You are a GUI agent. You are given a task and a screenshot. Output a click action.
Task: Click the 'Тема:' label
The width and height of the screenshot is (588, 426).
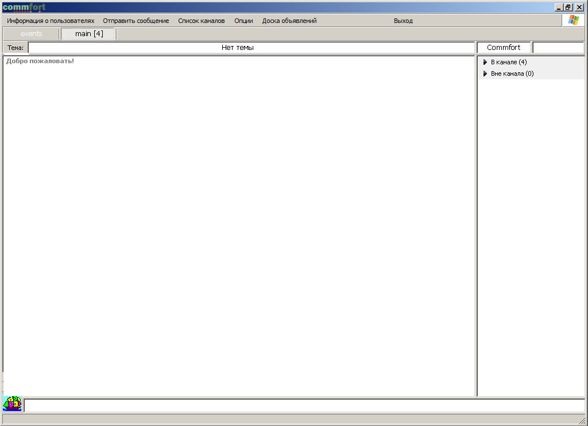point(16,48)
